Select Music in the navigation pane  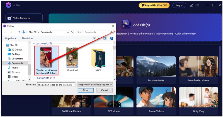point(14,68)
